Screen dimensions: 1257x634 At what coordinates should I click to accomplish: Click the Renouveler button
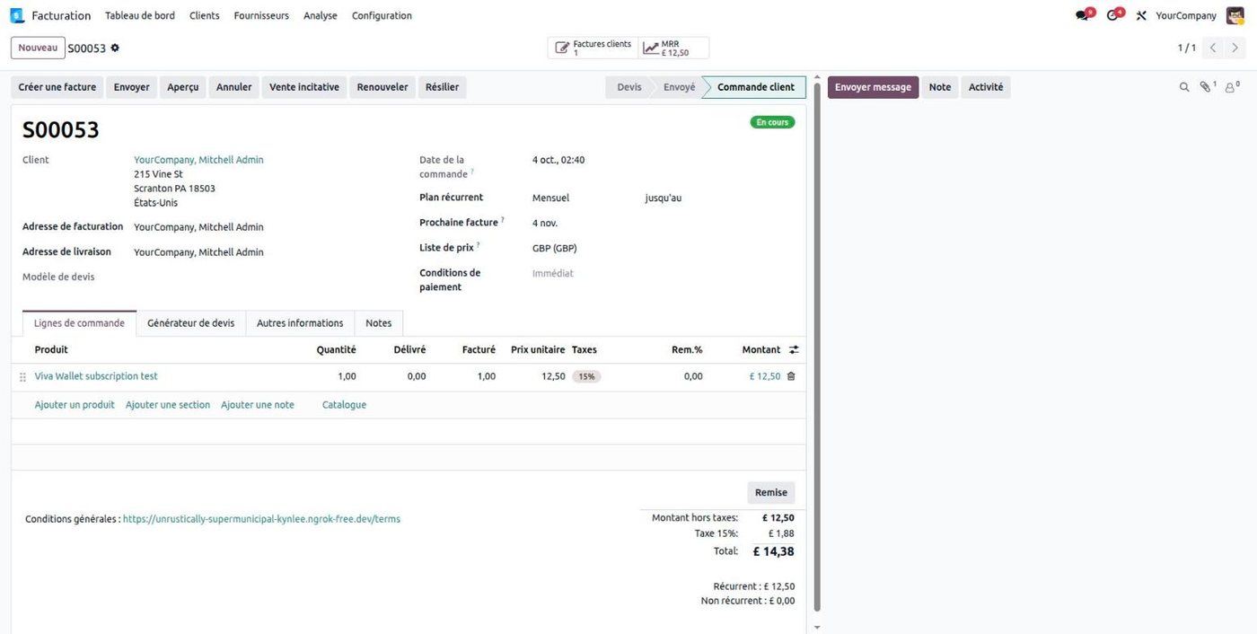tap(382, 87)
